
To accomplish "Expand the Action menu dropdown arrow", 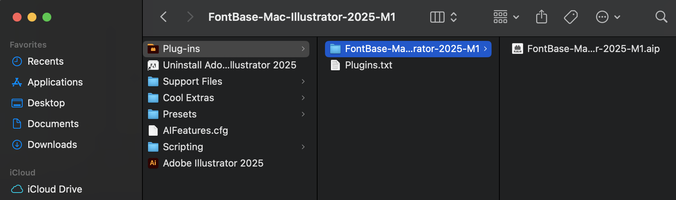I will tap(617, 17).
